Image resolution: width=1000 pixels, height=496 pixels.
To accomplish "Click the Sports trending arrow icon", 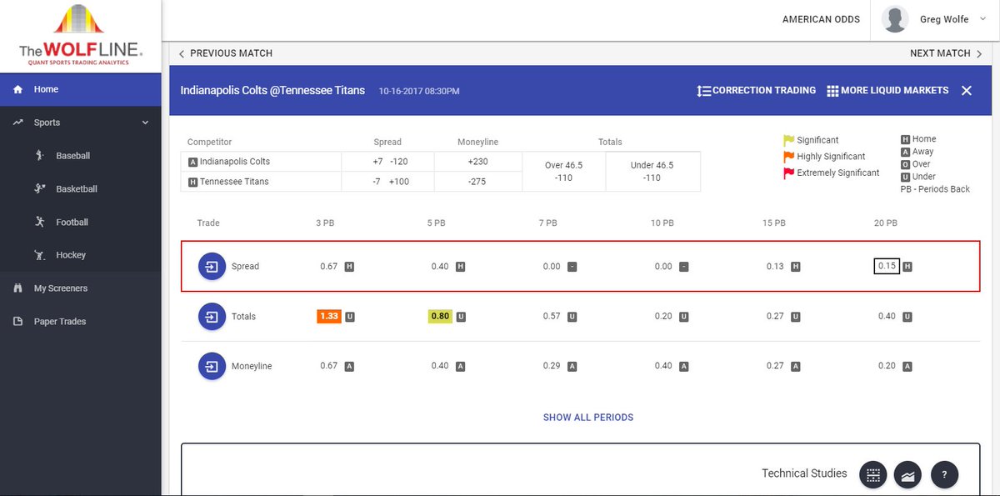I will coord(17,123).
